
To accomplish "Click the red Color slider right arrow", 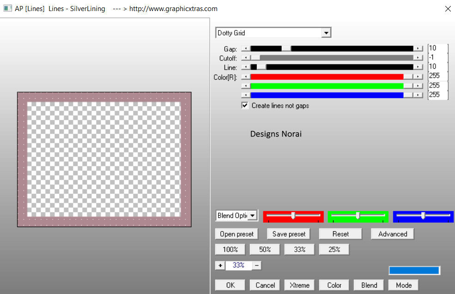I will pyautogui.click(x=418, y=77).
